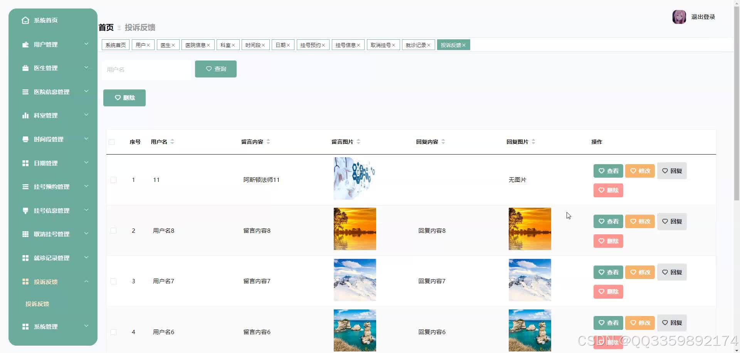Click the user avatar picture
The width and height of the screenshot is (740, 353).
tap(679, 17)
